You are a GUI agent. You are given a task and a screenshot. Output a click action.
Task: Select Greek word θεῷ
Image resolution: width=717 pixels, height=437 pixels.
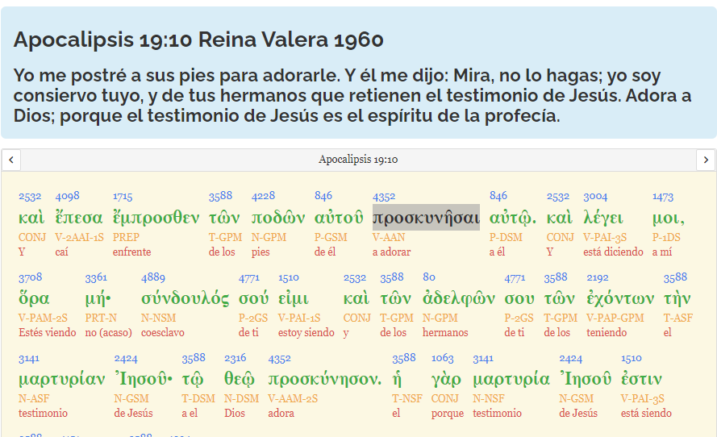point(240,379)
